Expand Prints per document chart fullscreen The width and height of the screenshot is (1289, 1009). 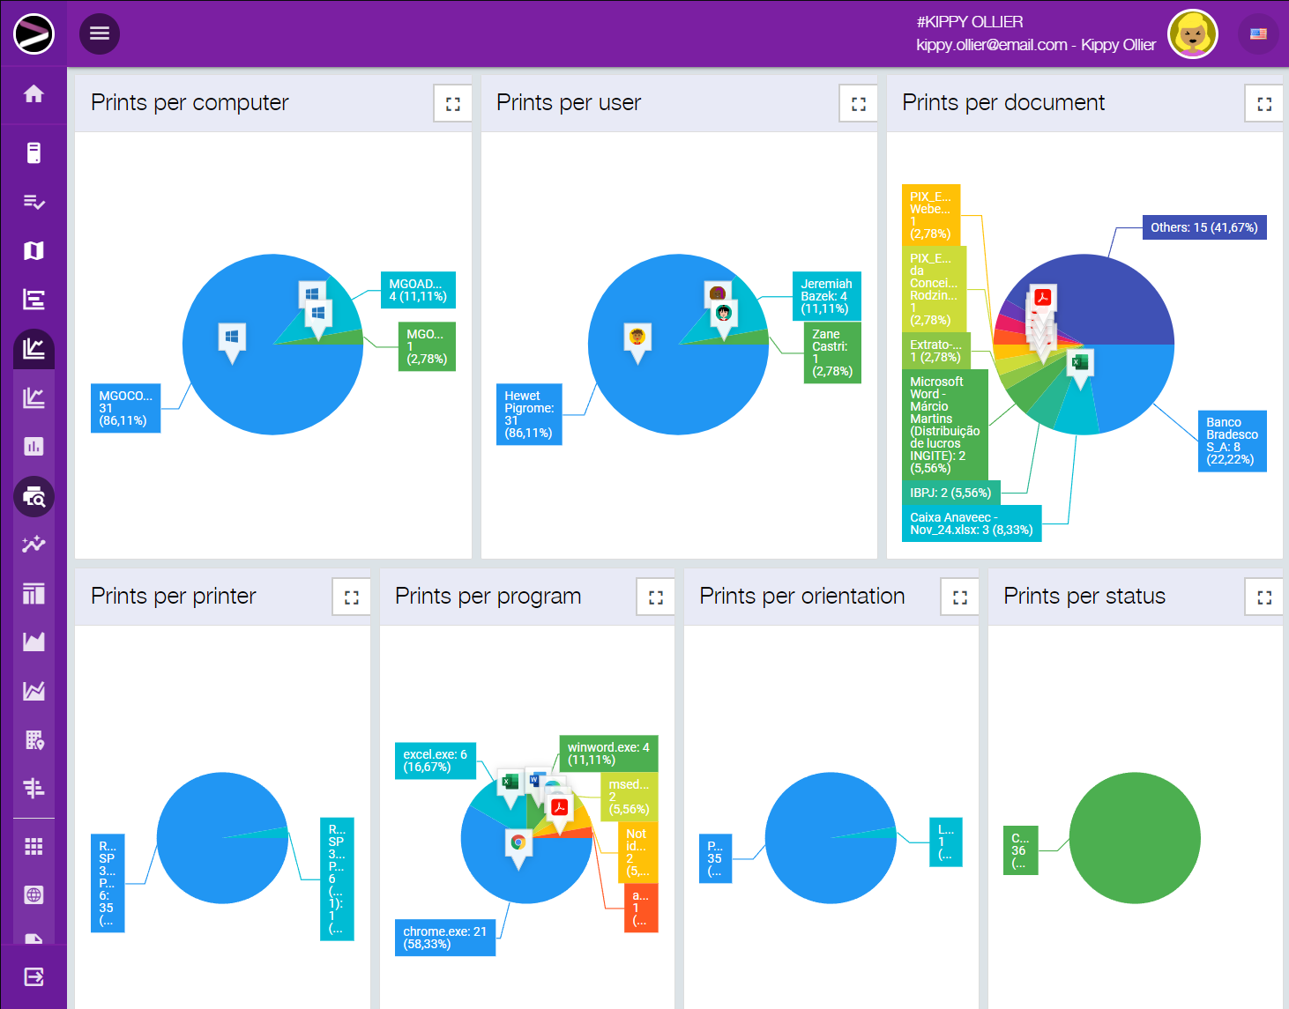coord(1264,104)
